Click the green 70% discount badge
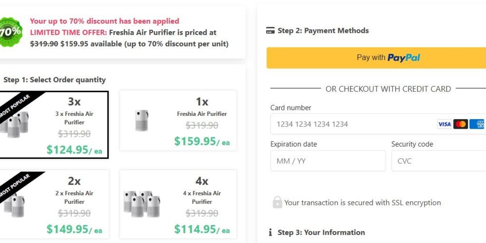The width and height of the screenshot is (486, 243). (9, 32)
